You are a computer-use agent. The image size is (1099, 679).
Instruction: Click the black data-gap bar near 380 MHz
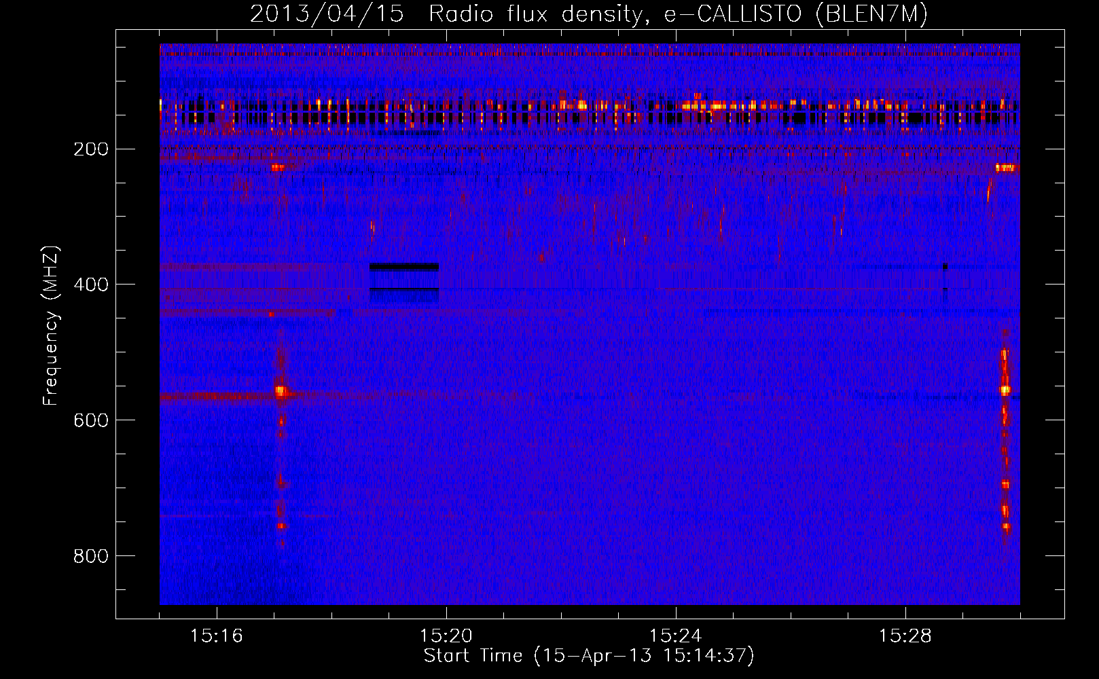click(404, 267)
